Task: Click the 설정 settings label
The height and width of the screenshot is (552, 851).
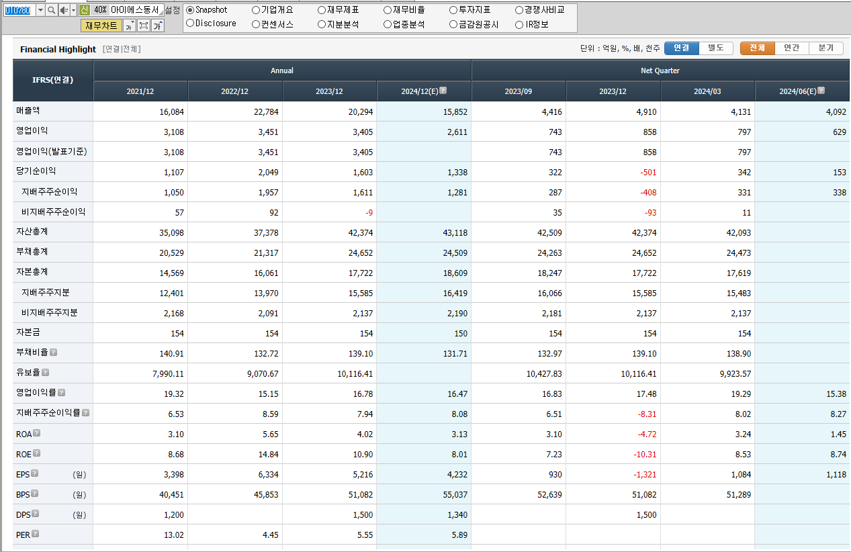Action: [x=173, y=10]
